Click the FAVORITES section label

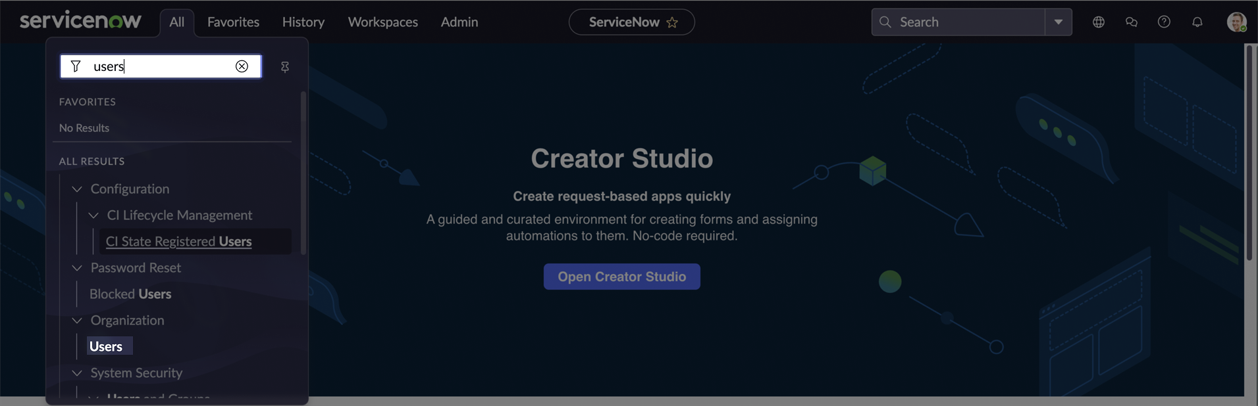[x=88, y=102]
